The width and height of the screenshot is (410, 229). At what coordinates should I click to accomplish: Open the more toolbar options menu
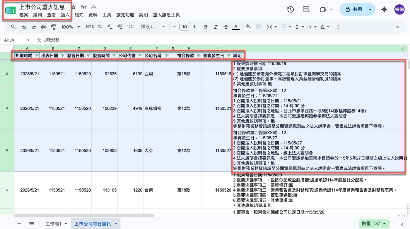pos(338,27)
